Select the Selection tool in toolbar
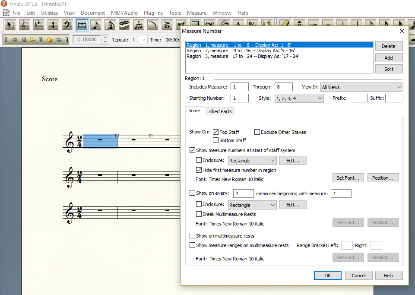The image size is (415, 295). pos(10,25)
